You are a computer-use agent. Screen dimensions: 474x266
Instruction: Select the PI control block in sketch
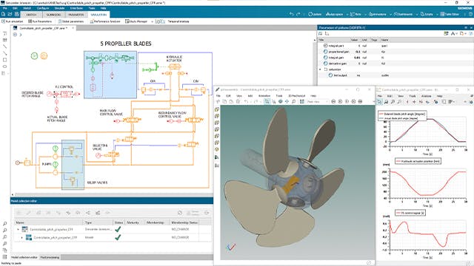click(x=66, y=94)
